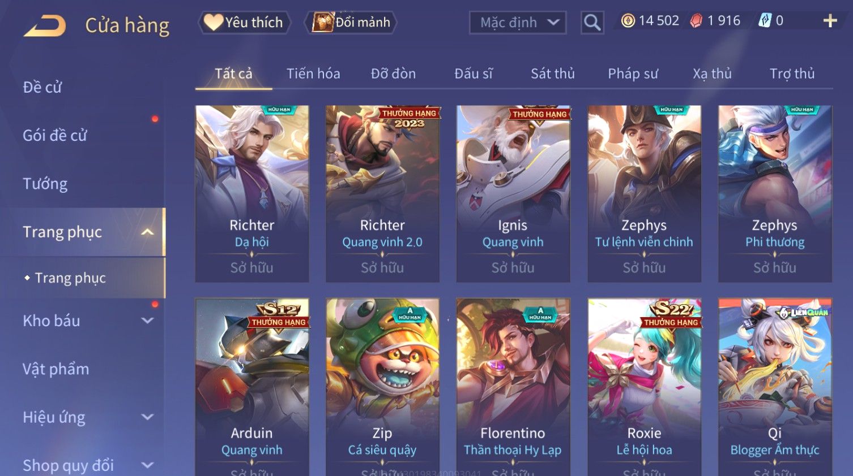Switch to the Sát thủ tab
The image size is (853, 476).
coord(552,73)
